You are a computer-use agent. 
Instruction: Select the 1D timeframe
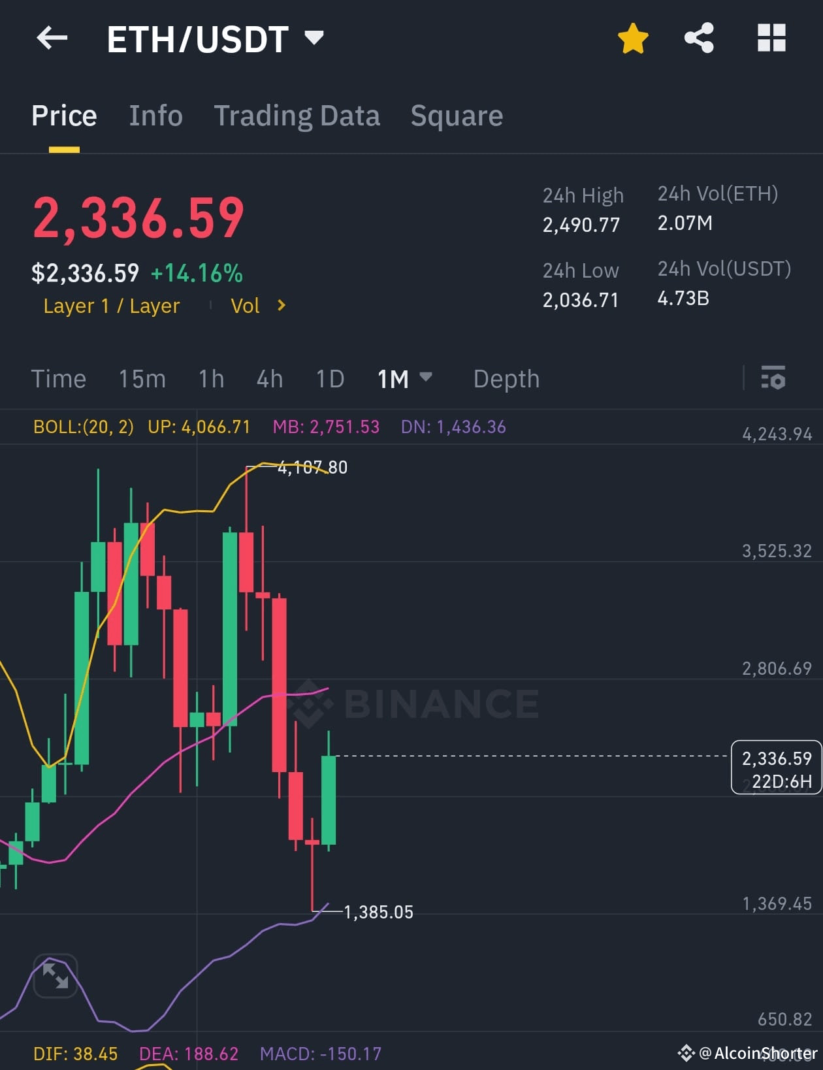tap(330, 379)
